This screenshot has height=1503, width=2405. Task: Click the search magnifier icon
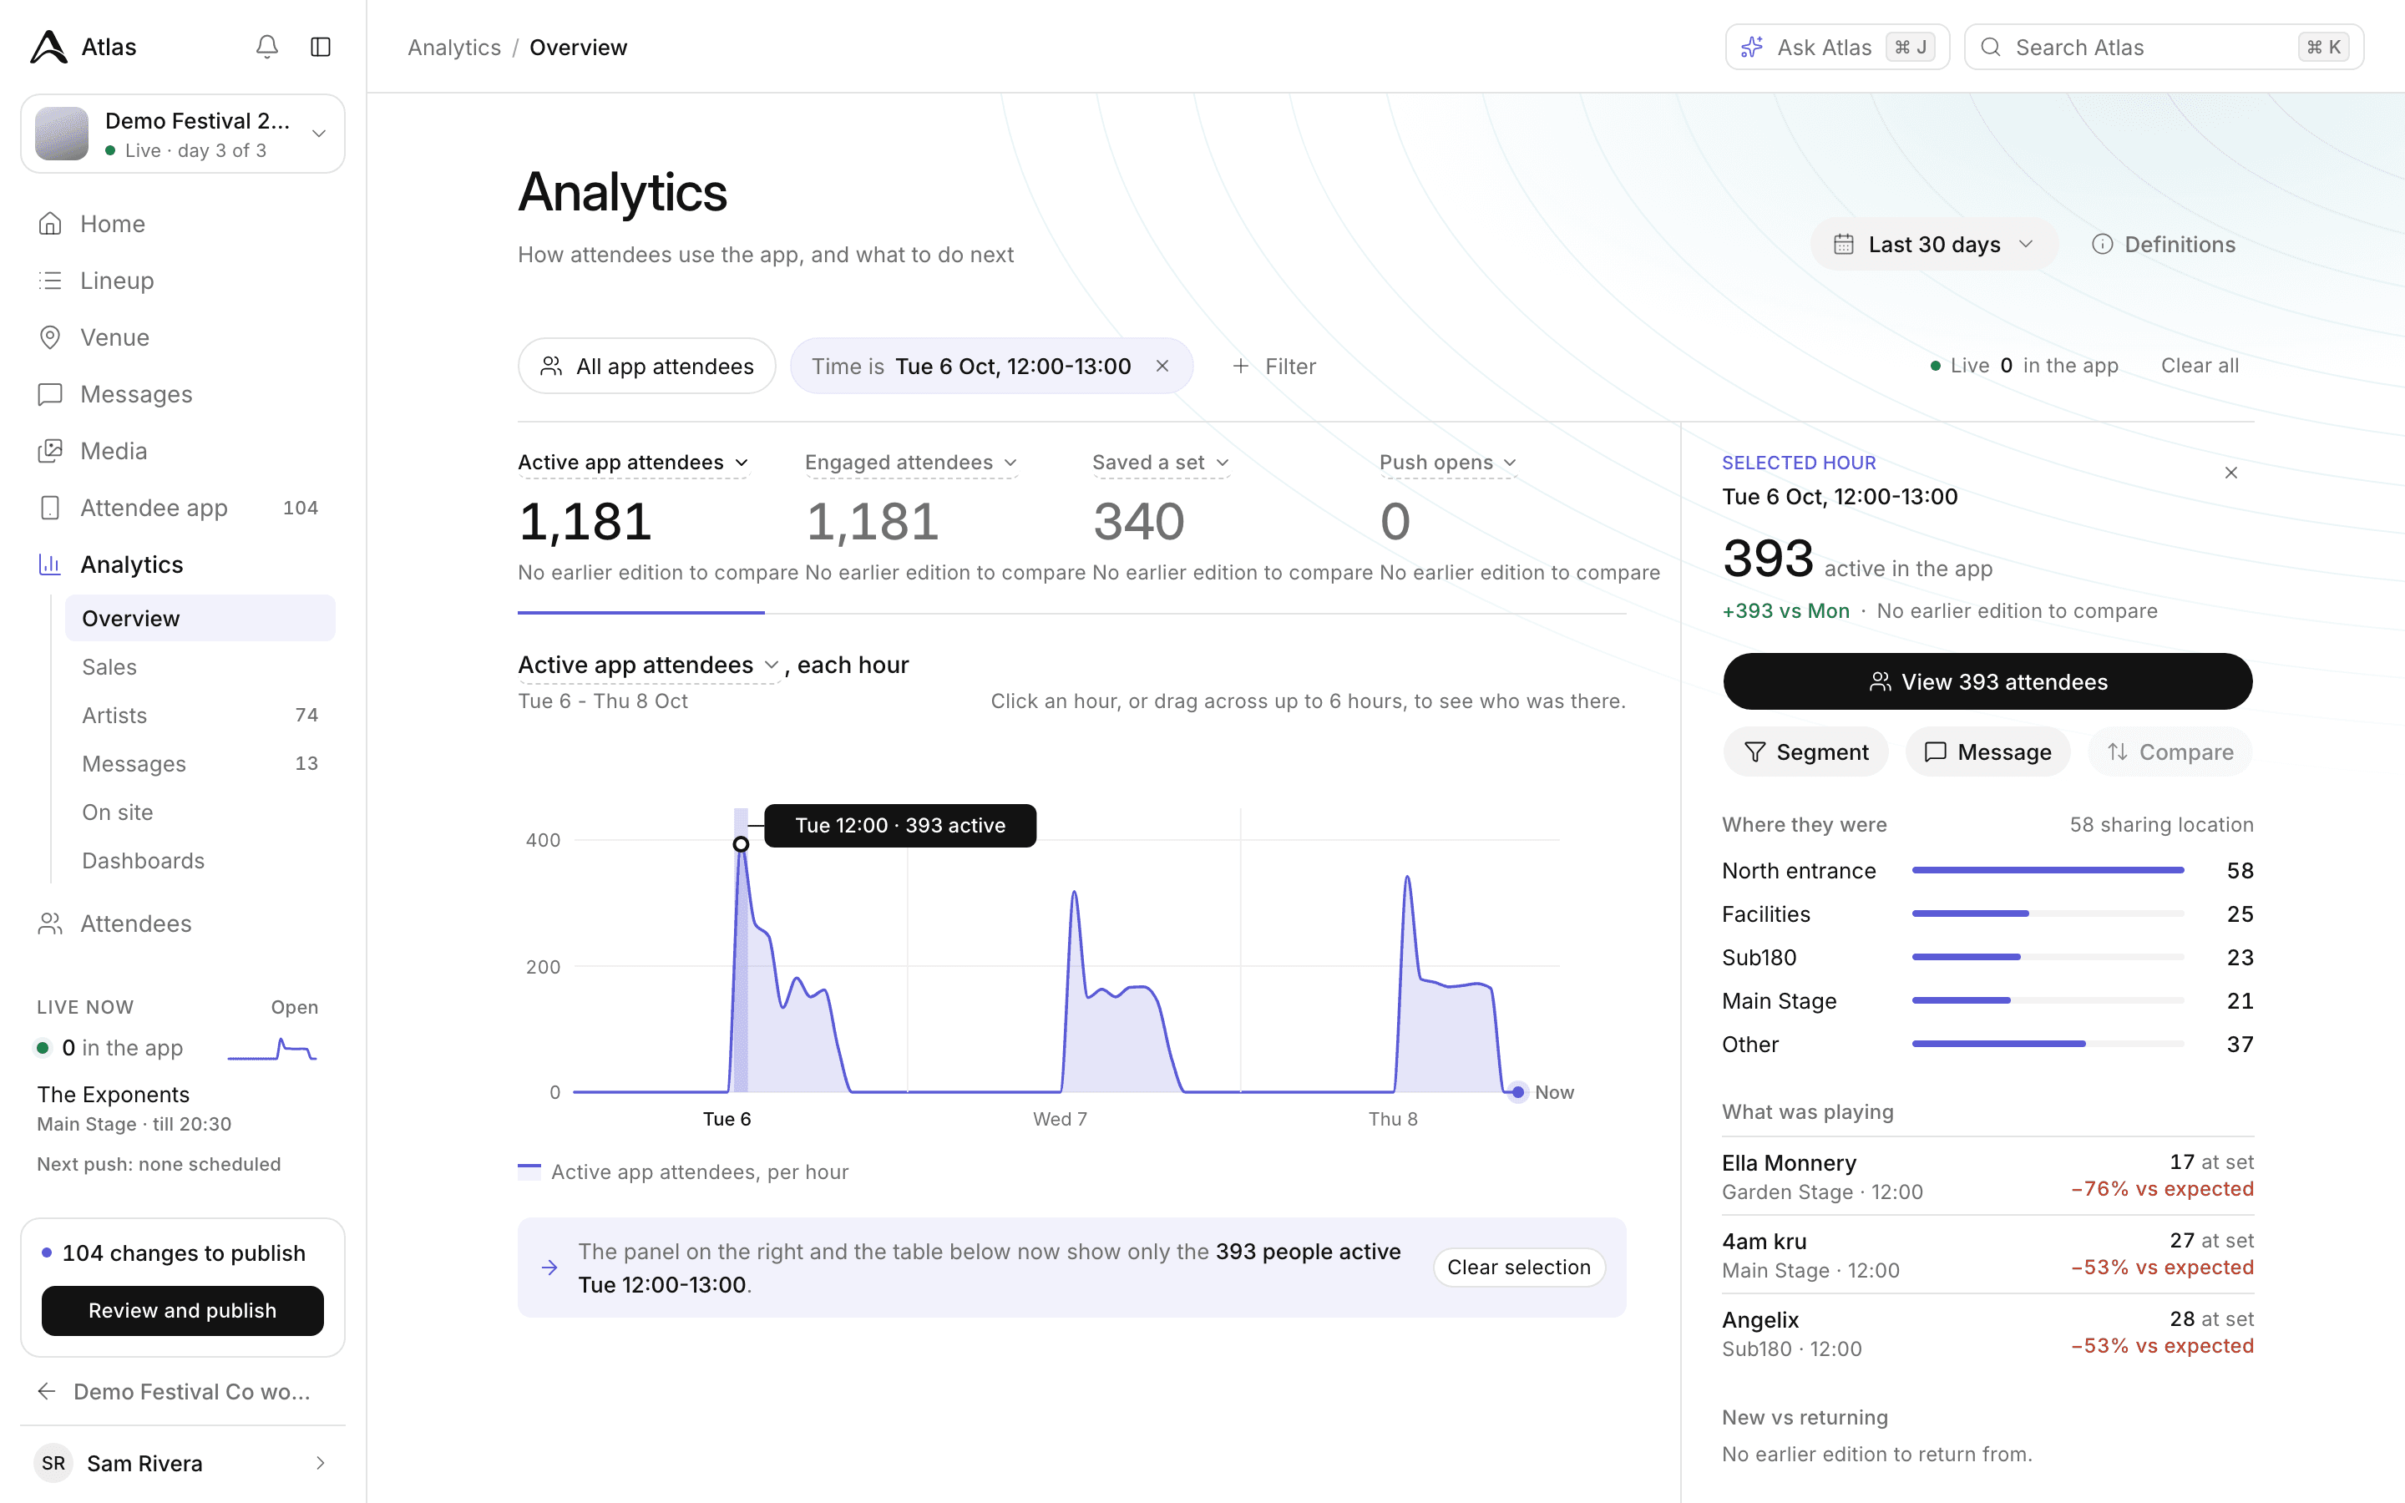pyautogui.click(x=1991, y=47)
